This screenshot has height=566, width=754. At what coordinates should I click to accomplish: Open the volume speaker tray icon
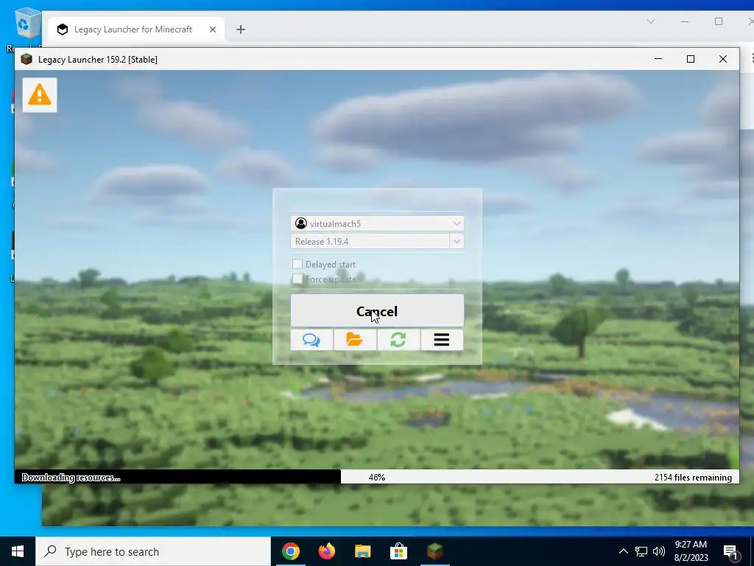(658, 551)
